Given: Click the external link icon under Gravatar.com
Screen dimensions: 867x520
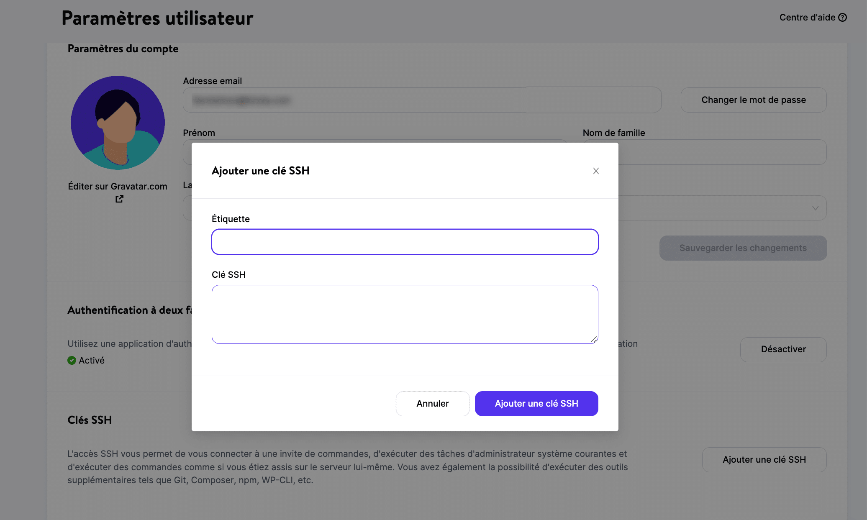Looking at the screenshot, I should (118, 200).
